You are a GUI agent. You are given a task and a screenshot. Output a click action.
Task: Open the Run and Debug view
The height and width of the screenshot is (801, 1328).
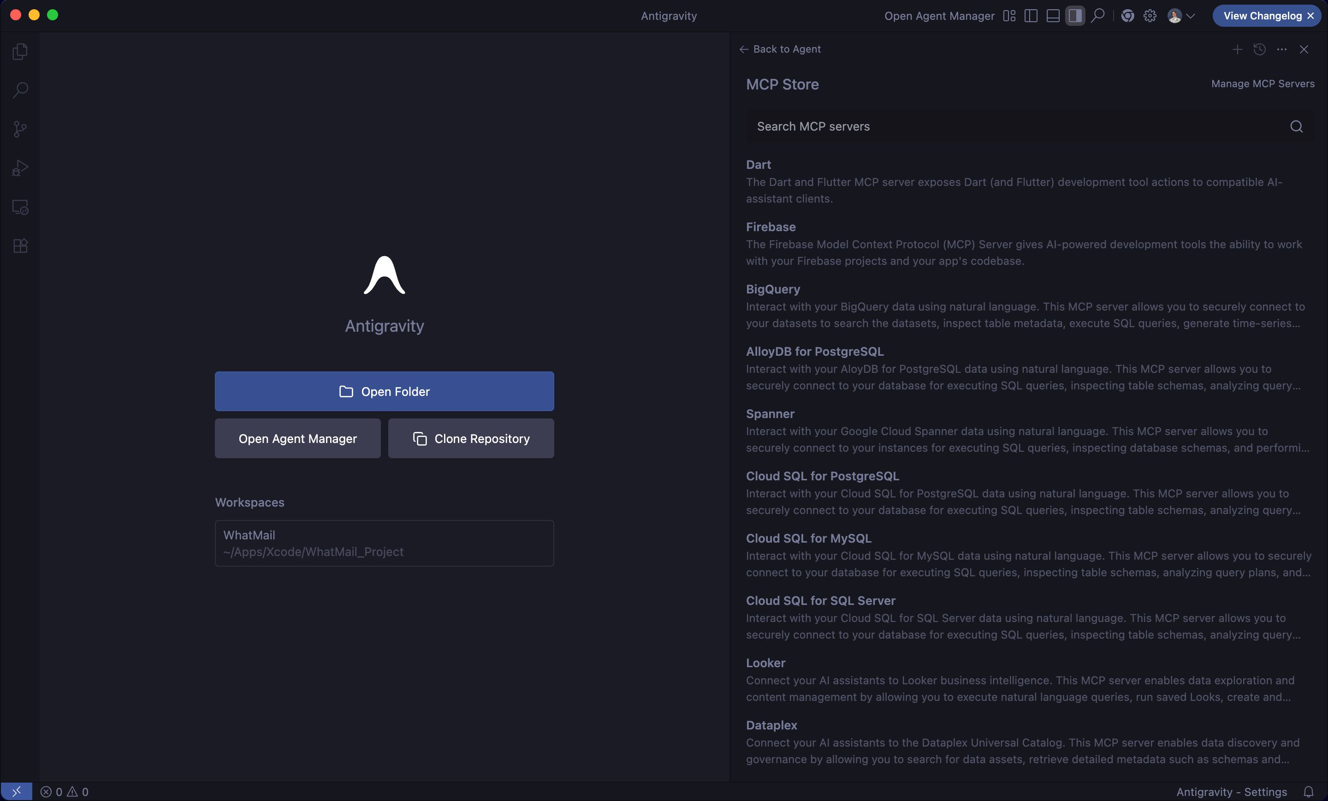click(x=20, y=168)
